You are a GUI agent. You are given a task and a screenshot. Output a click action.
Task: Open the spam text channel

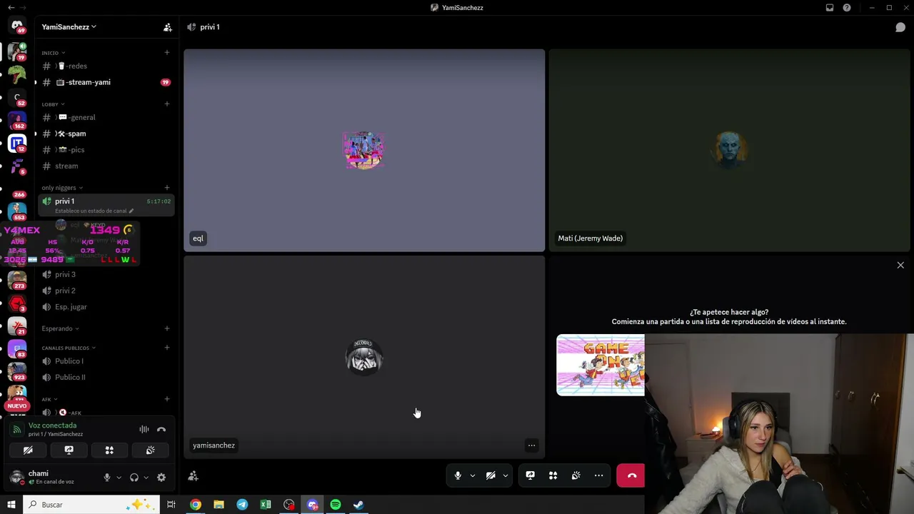coord(106,133)
